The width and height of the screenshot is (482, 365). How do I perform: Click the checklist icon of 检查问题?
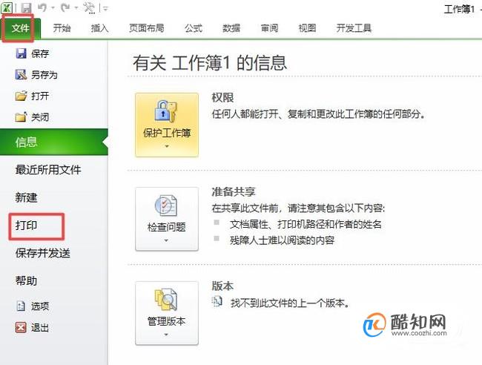click(165, 205)
